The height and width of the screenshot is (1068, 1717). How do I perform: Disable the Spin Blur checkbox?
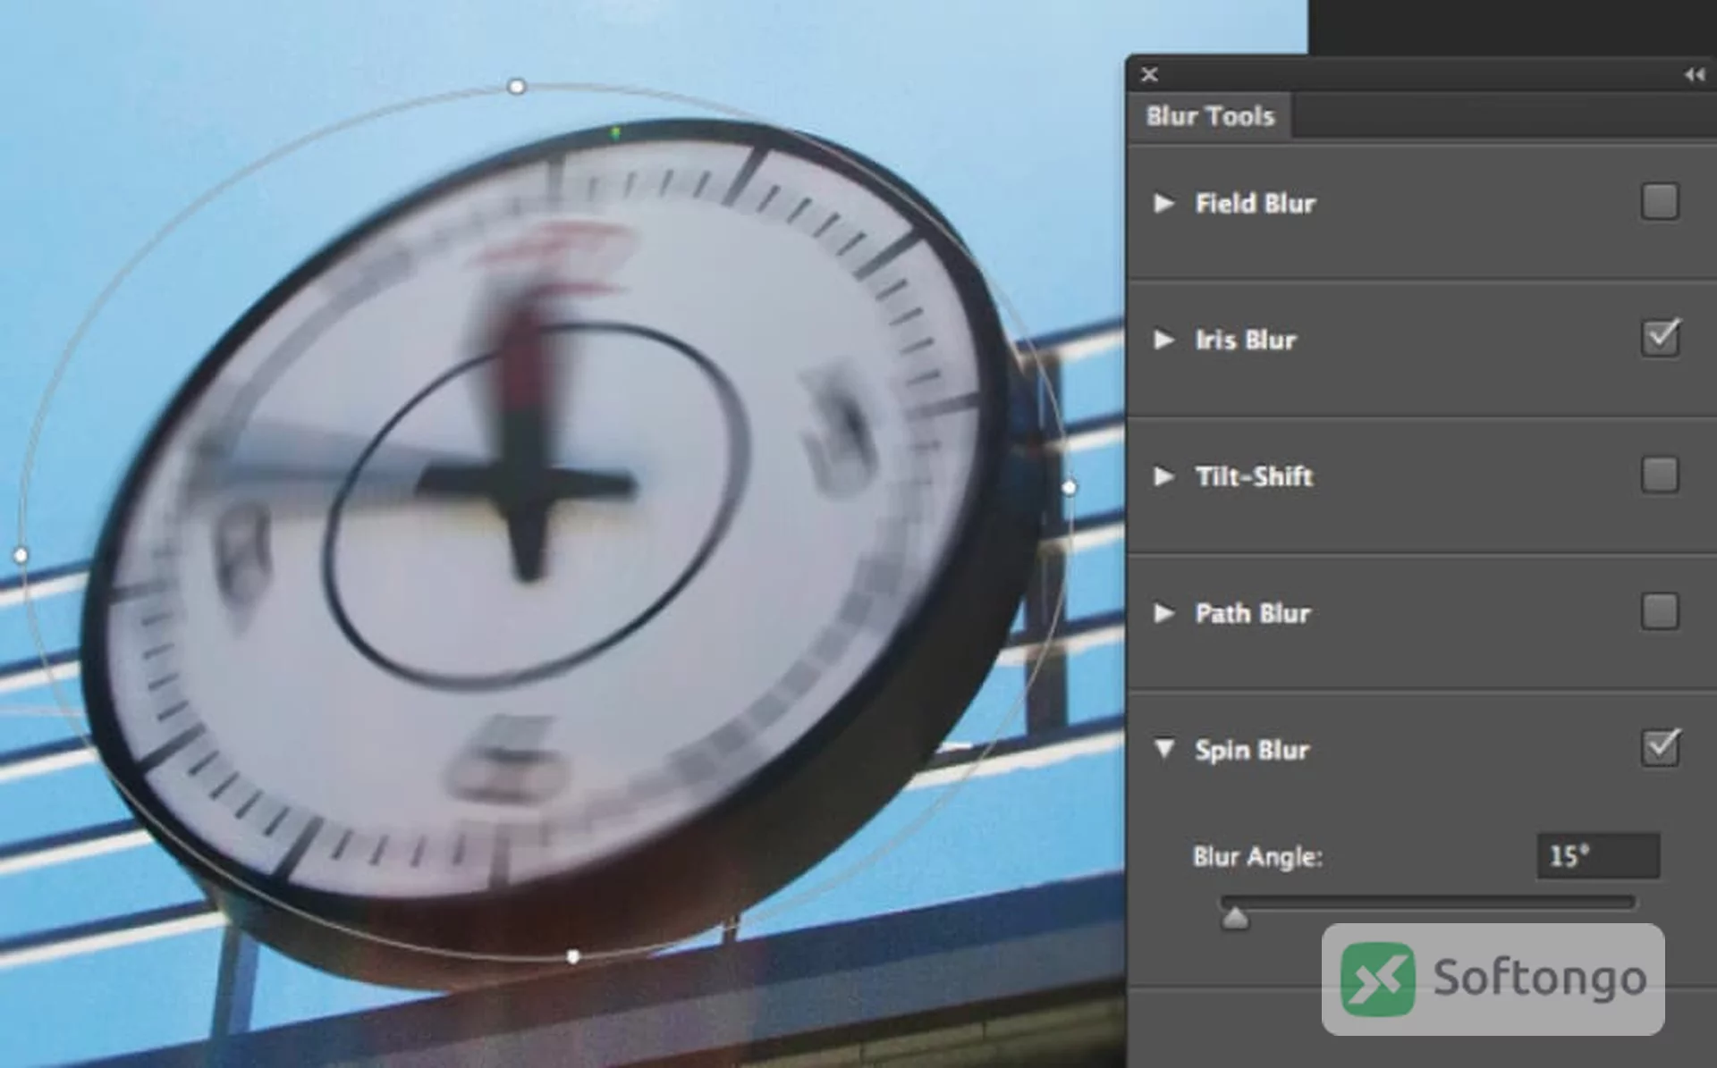1660,747
